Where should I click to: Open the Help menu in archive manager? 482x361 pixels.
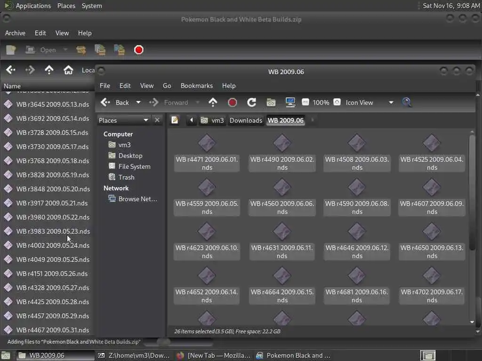(x=85, y=33)
